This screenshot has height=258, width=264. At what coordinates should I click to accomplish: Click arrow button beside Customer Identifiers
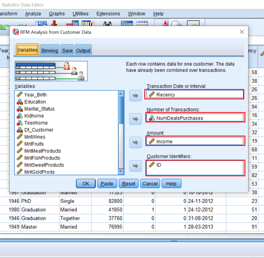click(135, 166)
